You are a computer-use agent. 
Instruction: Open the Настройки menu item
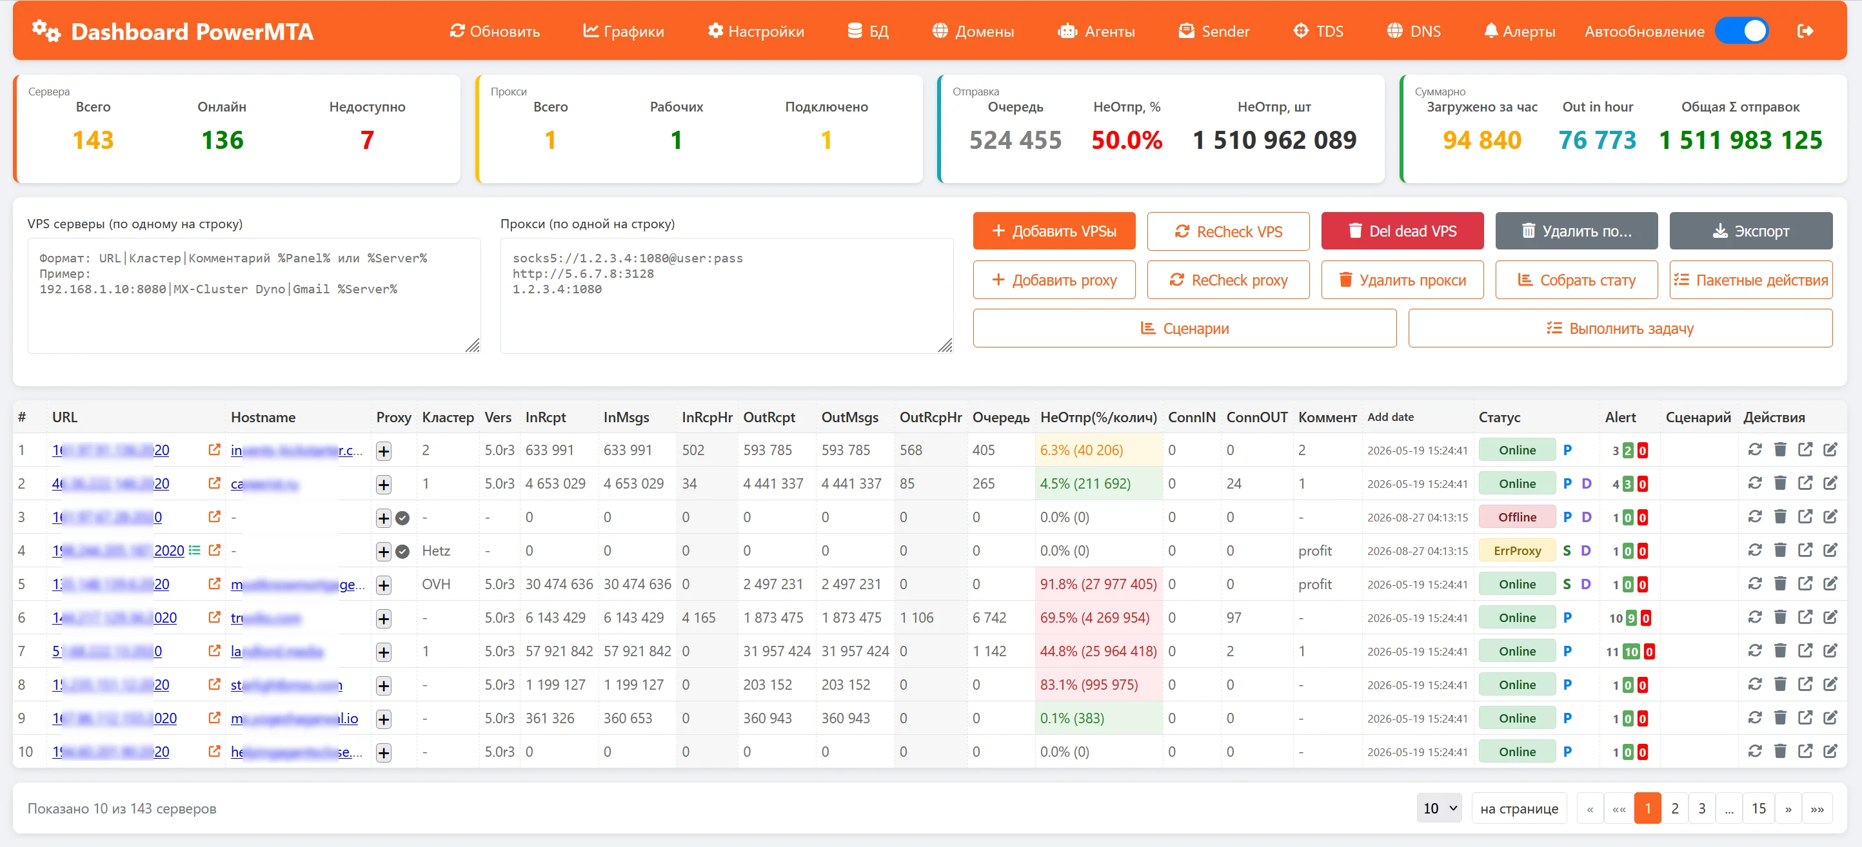[755, 31]
